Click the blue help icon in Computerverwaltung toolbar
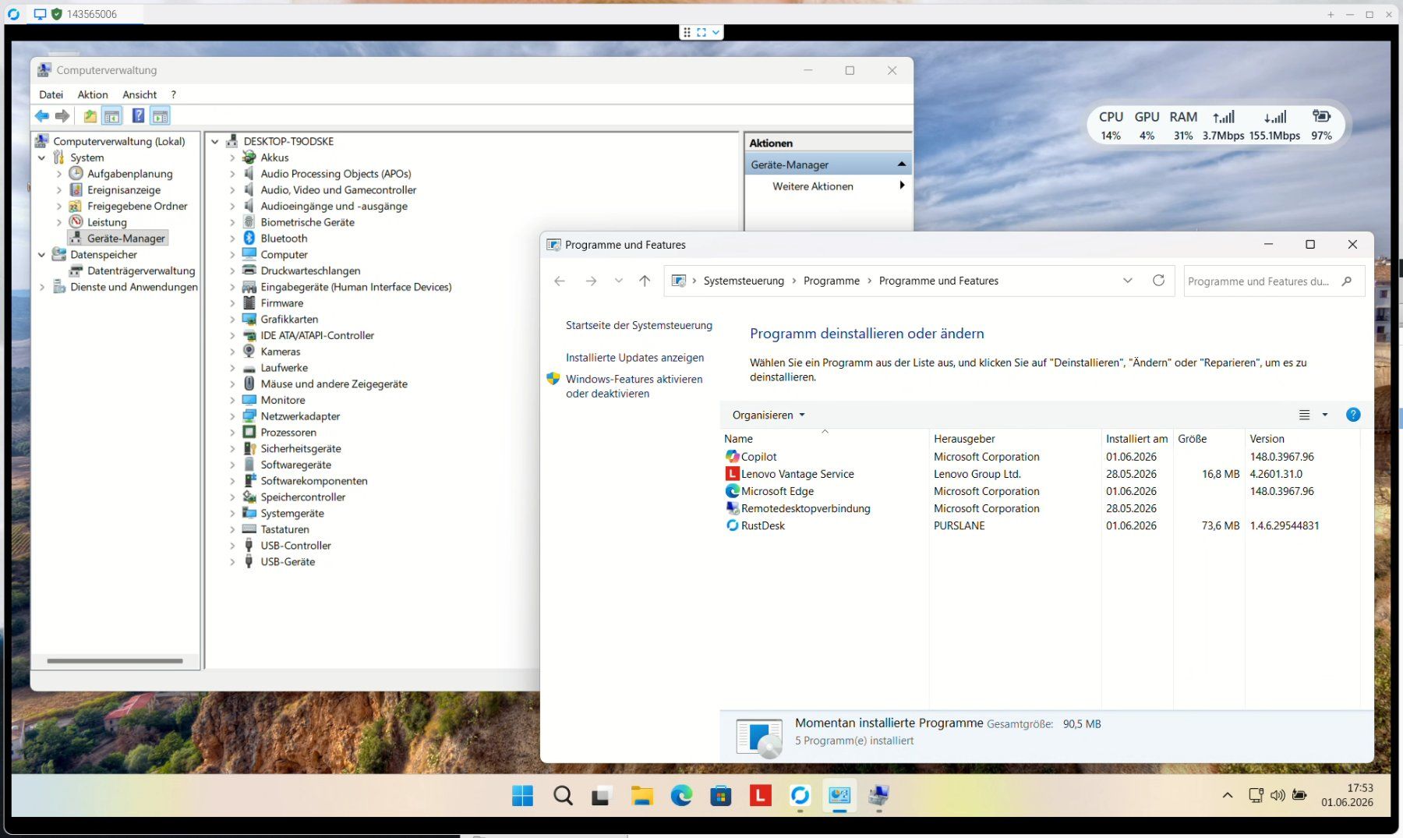This screenshot has height=838, width=1403. coord(138,116)
